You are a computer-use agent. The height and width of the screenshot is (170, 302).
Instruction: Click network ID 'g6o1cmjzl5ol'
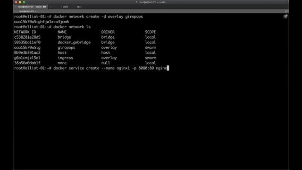pos(27,58)
